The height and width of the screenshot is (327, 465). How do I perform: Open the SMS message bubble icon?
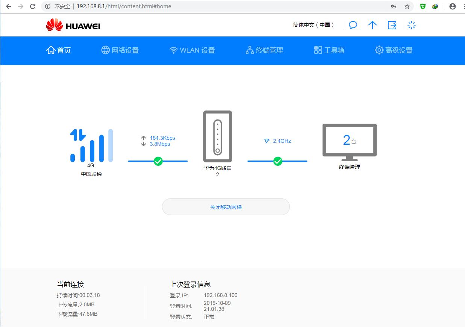[x=353, y=25]
